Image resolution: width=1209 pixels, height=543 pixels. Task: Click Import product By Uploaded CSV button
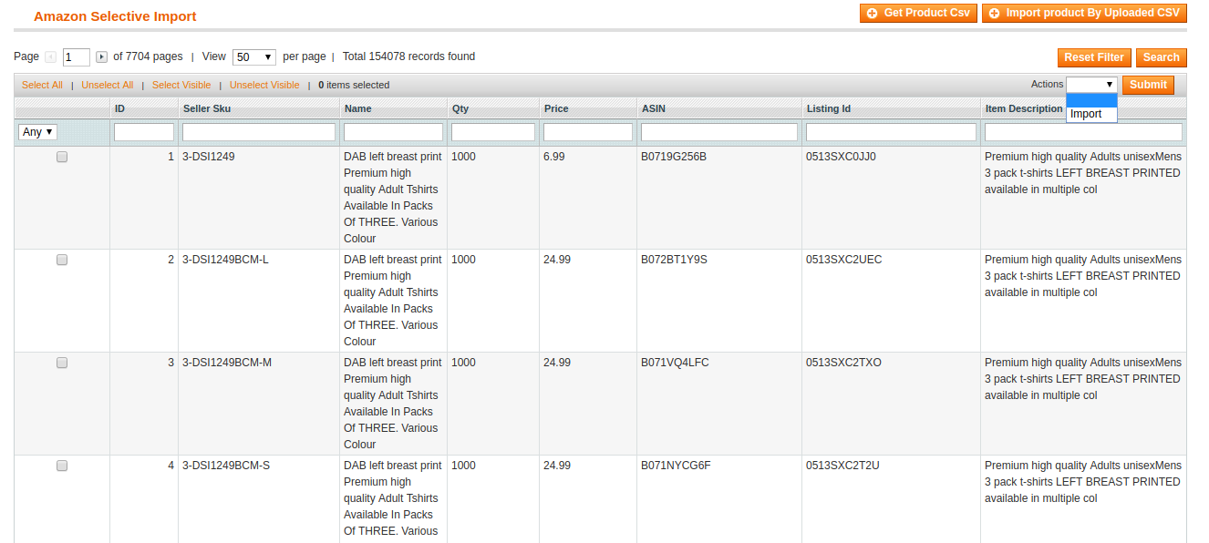tap(1084, 14)
